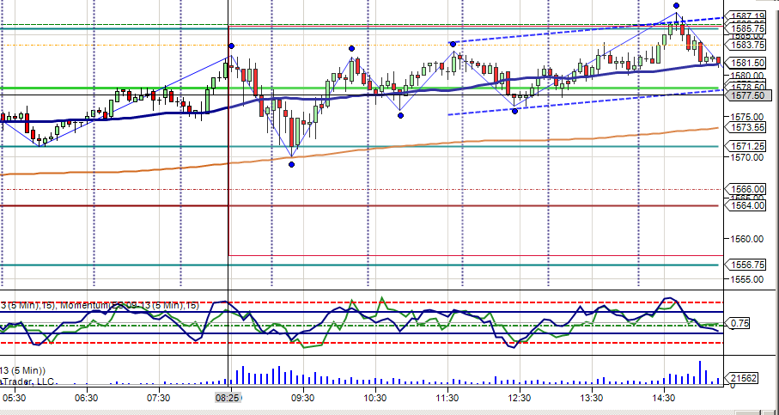Viewport: 779px width, 415px height.
Task: Click the swing low dot near 12:30
Action: coord(514,112)
